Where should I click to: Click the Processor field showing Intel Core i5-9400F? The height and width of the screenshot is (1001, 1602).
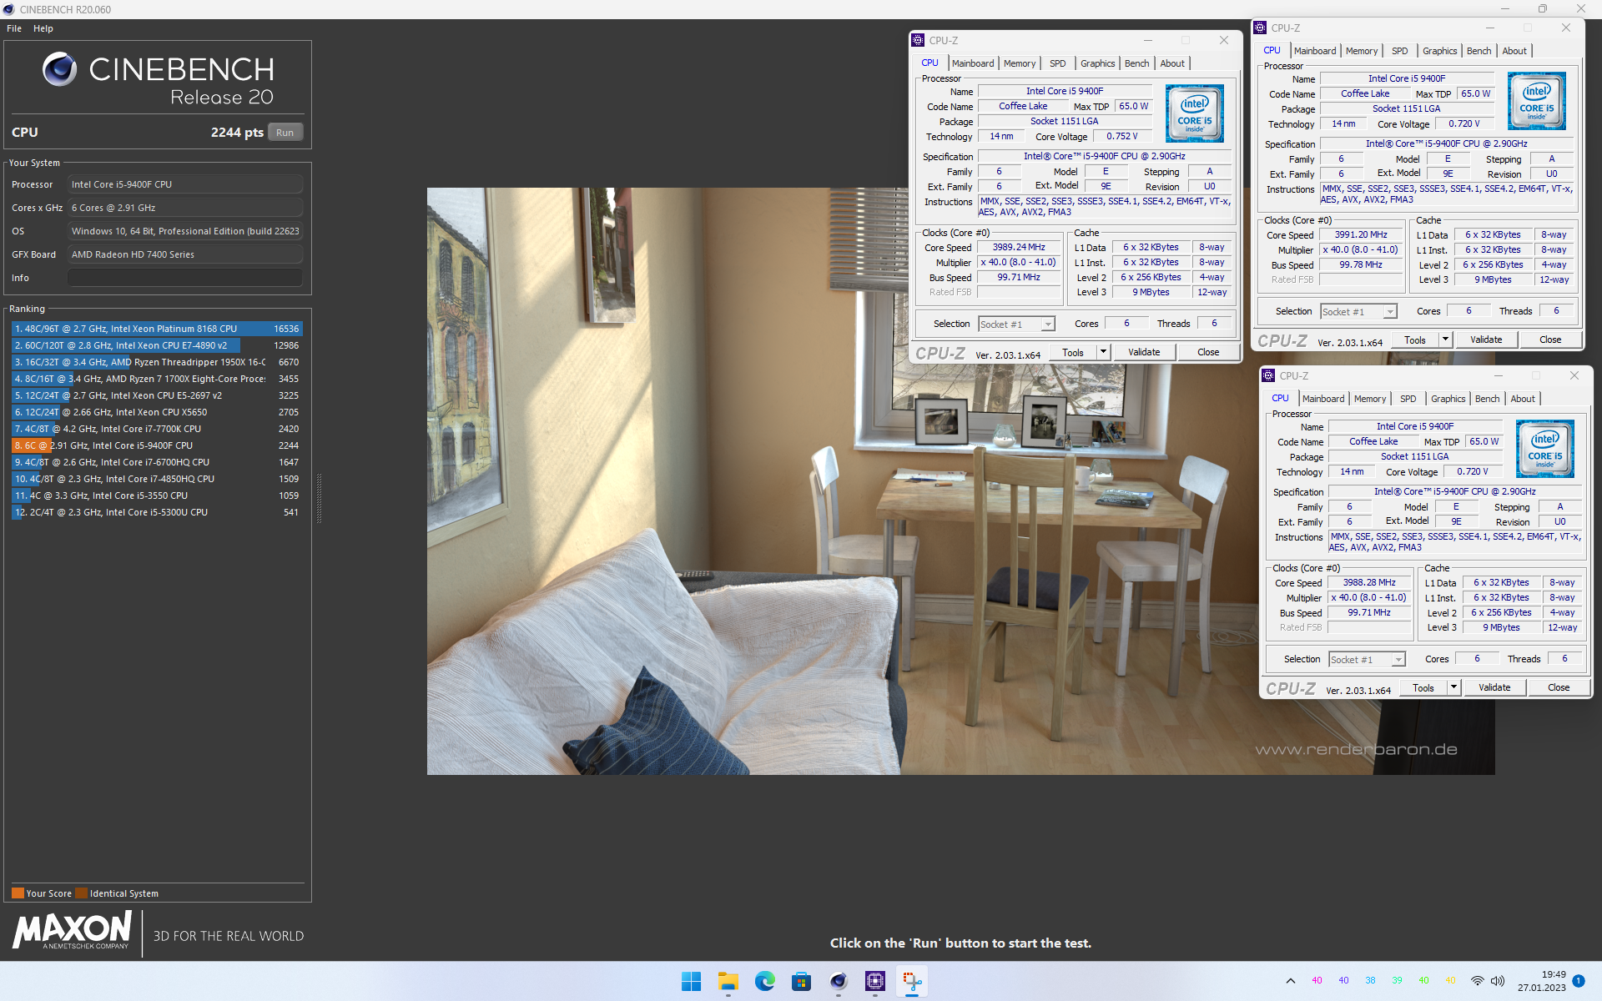coord(185,184)
